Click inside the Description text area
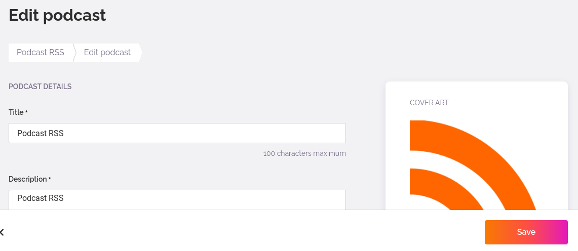The width and height of the screenshot is (578, 251). click(177, 200)
